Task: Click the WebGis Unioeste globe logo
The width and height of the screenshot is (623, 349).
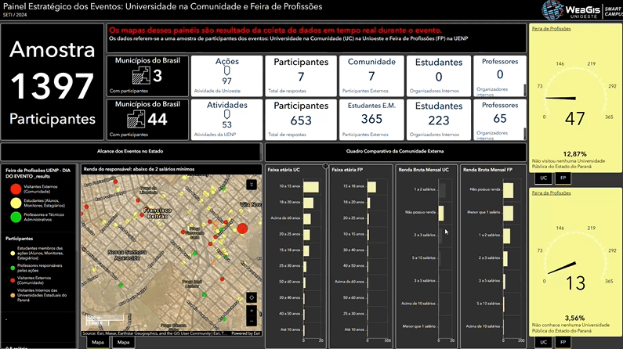Action: 552,10
